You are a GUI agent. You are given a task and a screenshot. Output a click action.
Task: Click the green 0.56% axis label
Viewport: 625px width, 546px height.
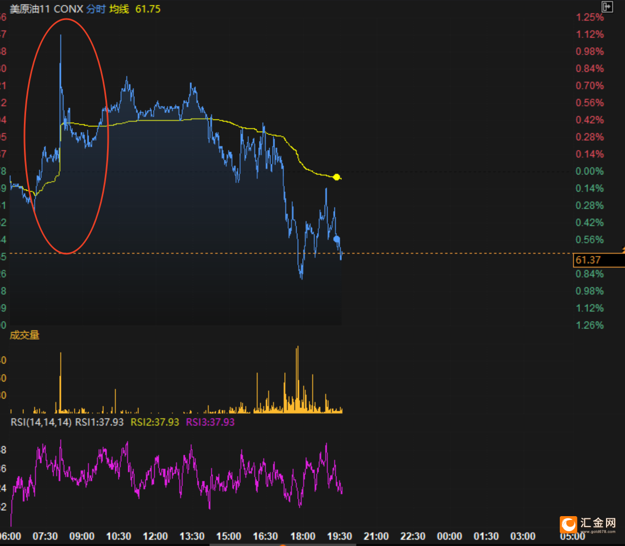tap(590, 240)
